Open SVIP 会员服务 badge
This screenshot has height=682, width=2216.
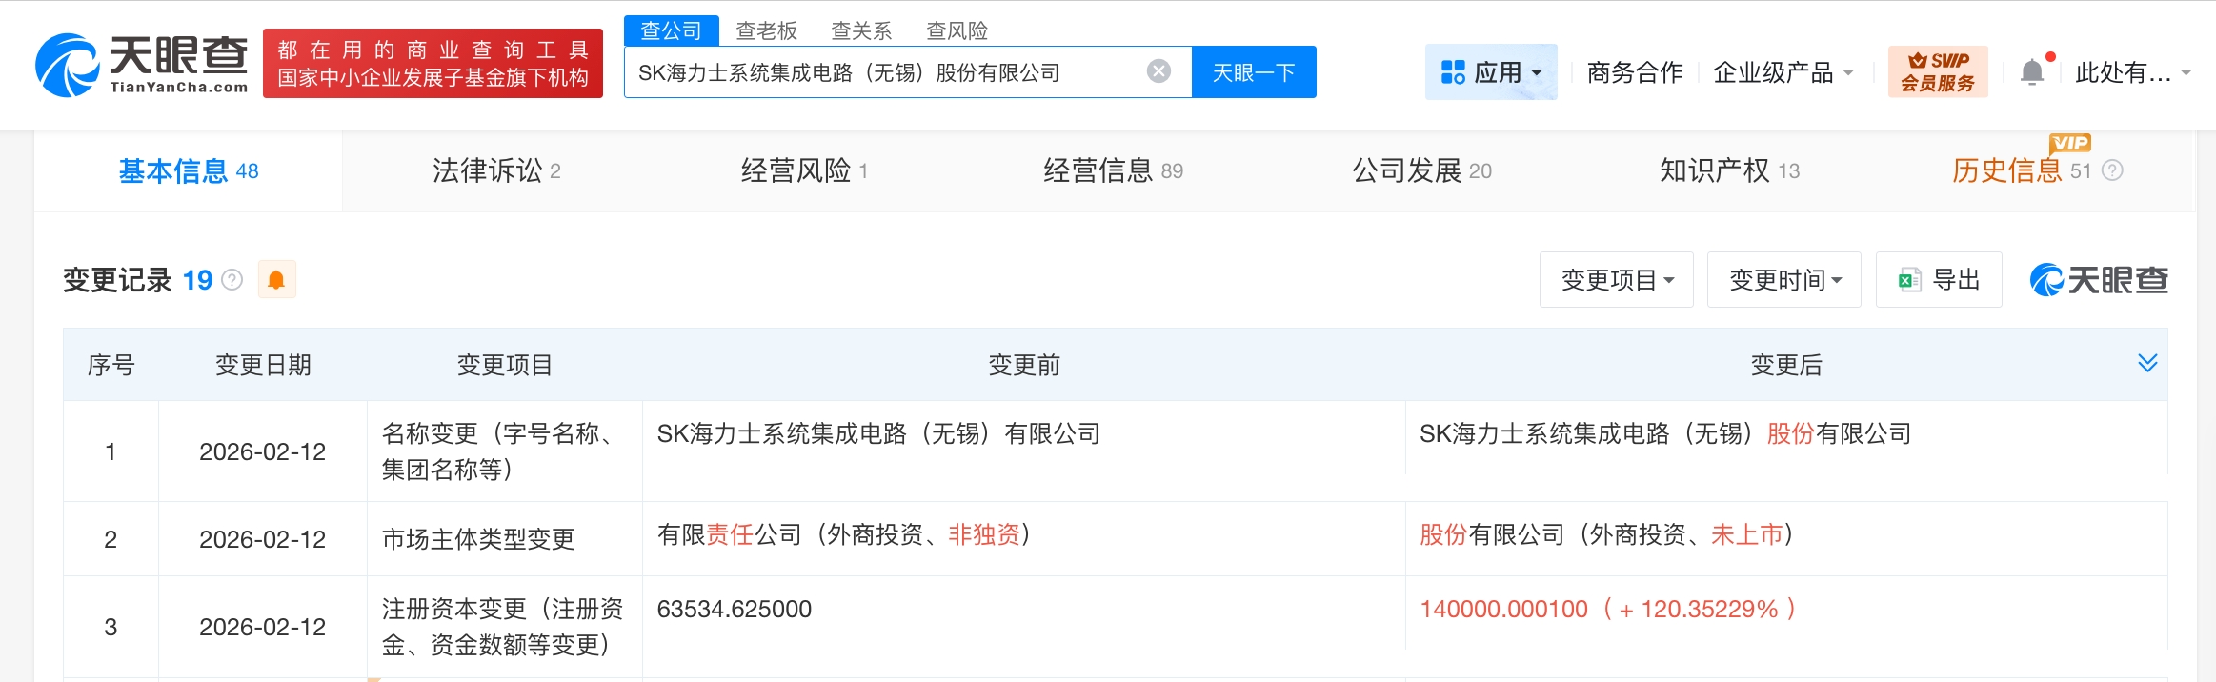click(1938, 71)
